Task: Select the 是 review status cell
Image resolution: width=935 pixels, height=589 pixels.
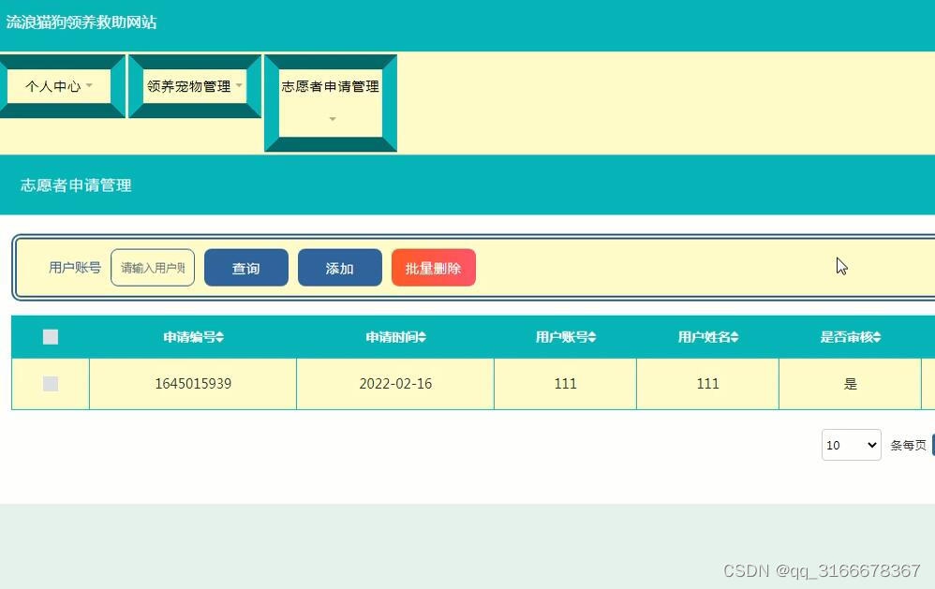Action: 851,384
